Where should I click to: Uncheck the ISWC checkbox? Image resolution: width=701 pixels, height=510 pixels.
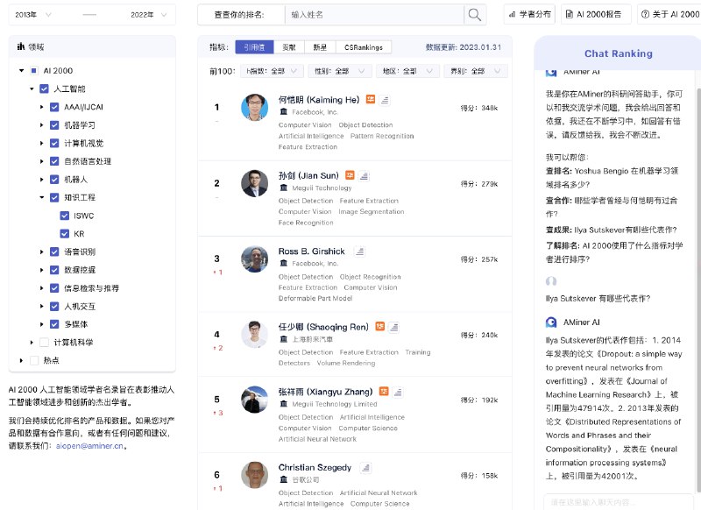pyautogui.click(x=64, y=216)
